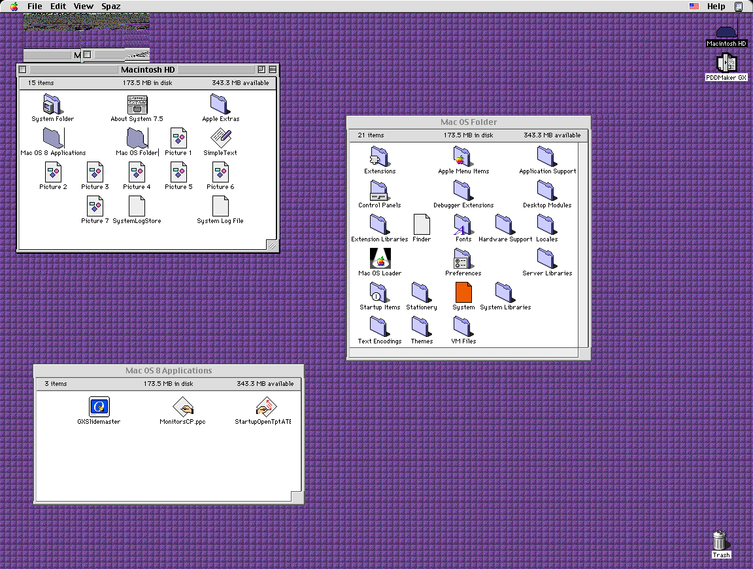
Task: Select the Mac OS Loader icon
Action: 380,258
